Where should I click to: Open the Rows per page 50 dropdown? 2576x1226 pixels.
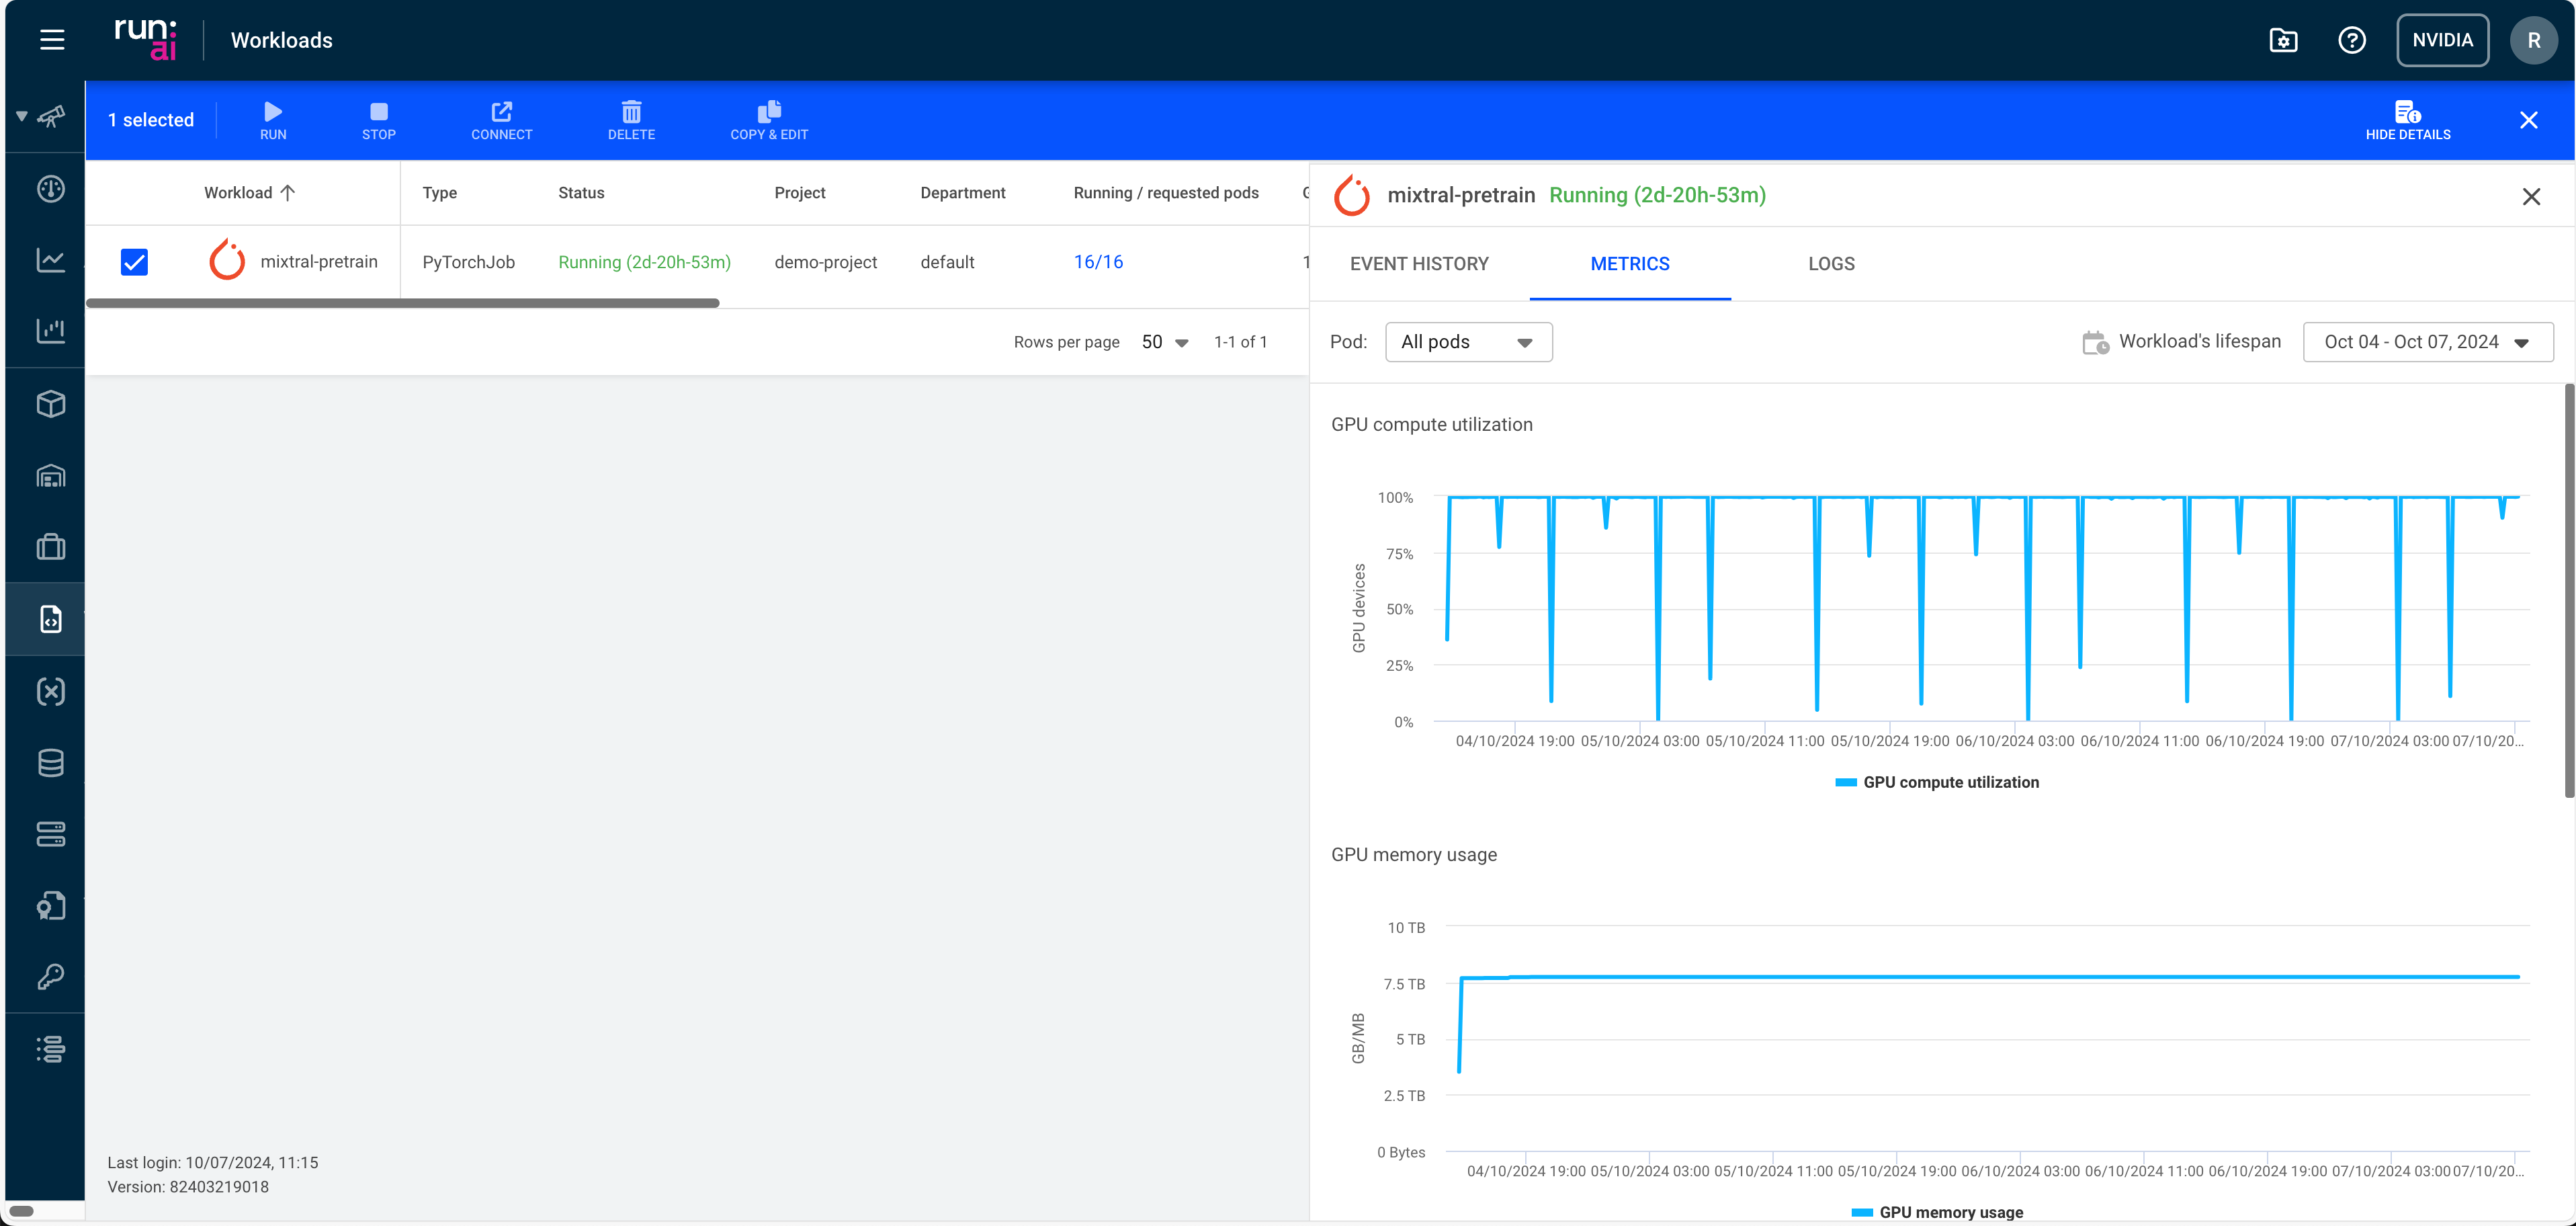pos(1165,342)
